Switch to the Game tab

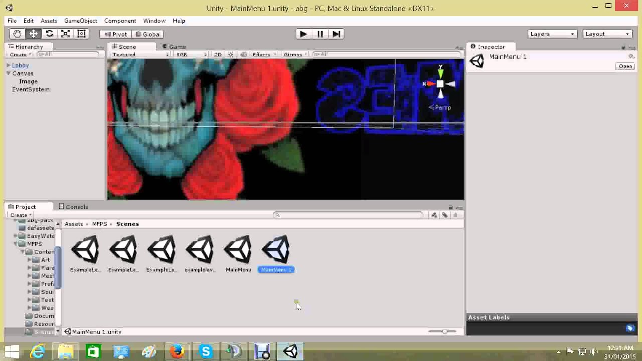[x=174, y=47]
